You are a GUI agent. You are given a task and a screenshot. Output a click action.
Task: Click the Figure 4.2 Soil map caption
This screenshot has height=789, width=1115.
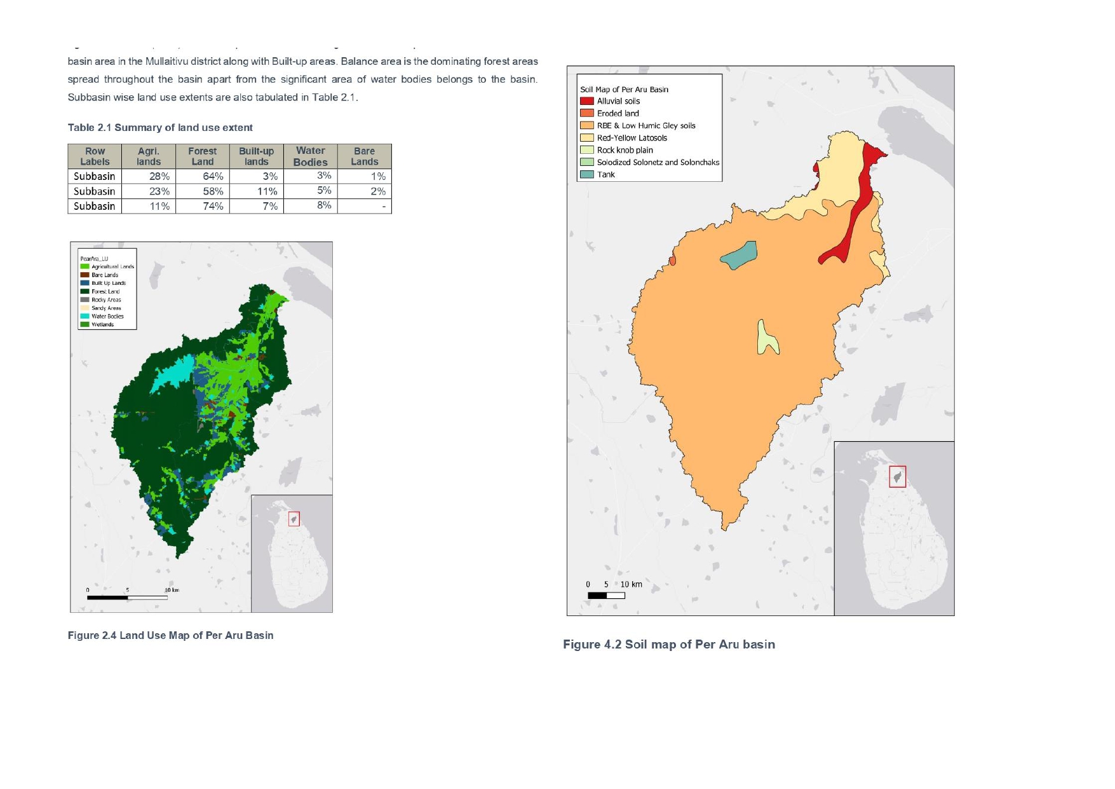[668, 644]
